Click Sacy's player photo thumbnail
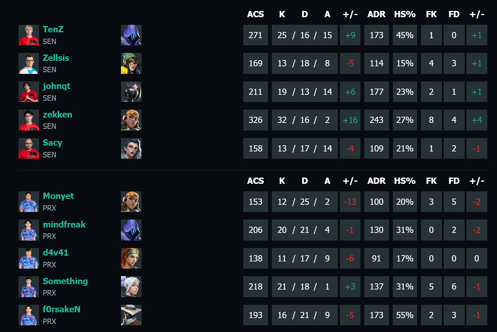 tap(29, 149)
